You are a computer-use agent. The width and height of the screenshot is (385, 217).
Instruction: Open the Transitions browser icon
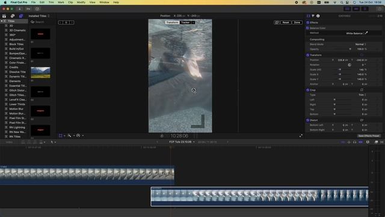coord(382,142)
